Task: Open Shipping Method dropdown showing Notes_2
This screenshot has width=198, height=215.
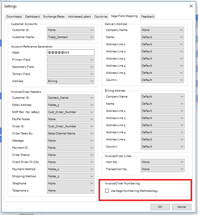Action: 71,176
